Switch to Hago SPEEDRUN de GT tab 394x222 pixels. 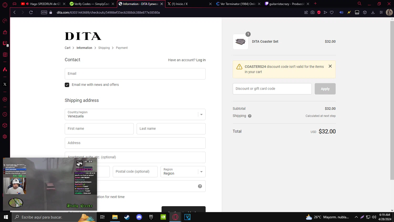43,4
